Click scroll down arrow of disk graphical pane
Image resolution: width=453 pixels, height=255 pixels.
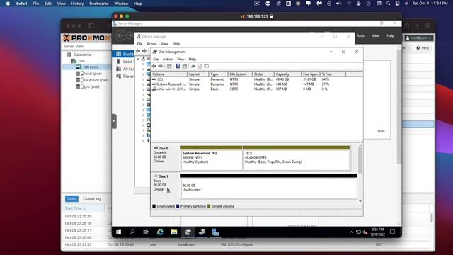click(x=360, y=201)
